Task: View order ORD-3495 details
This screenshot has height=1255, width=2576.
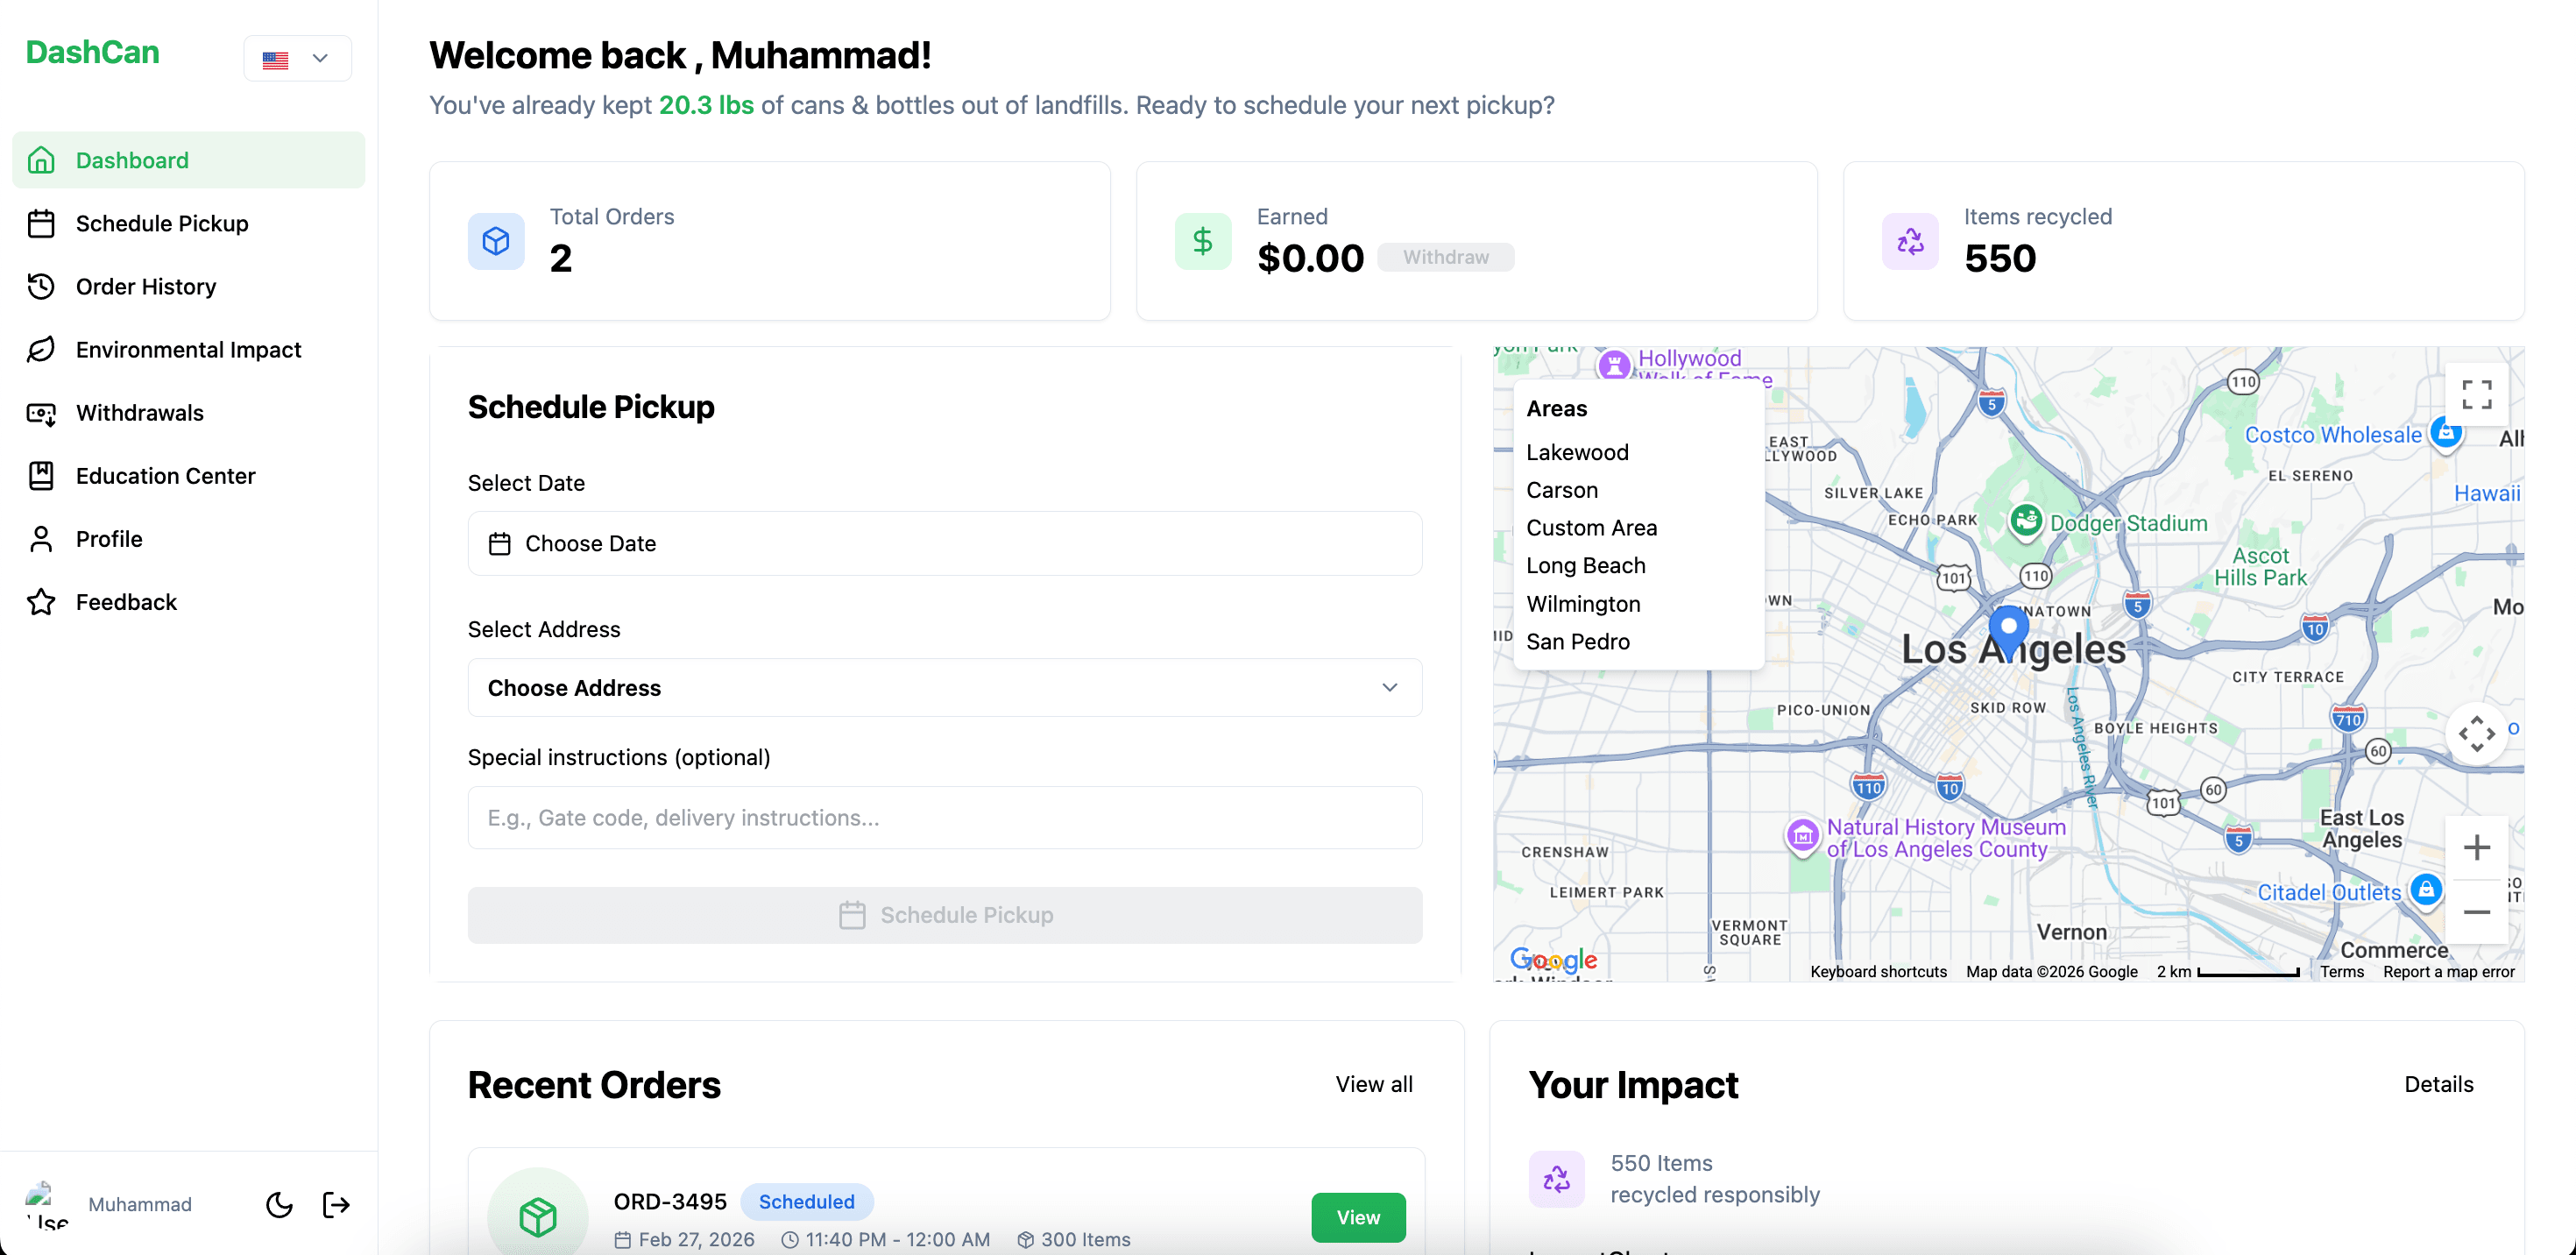Action: click(1357, 1217)
